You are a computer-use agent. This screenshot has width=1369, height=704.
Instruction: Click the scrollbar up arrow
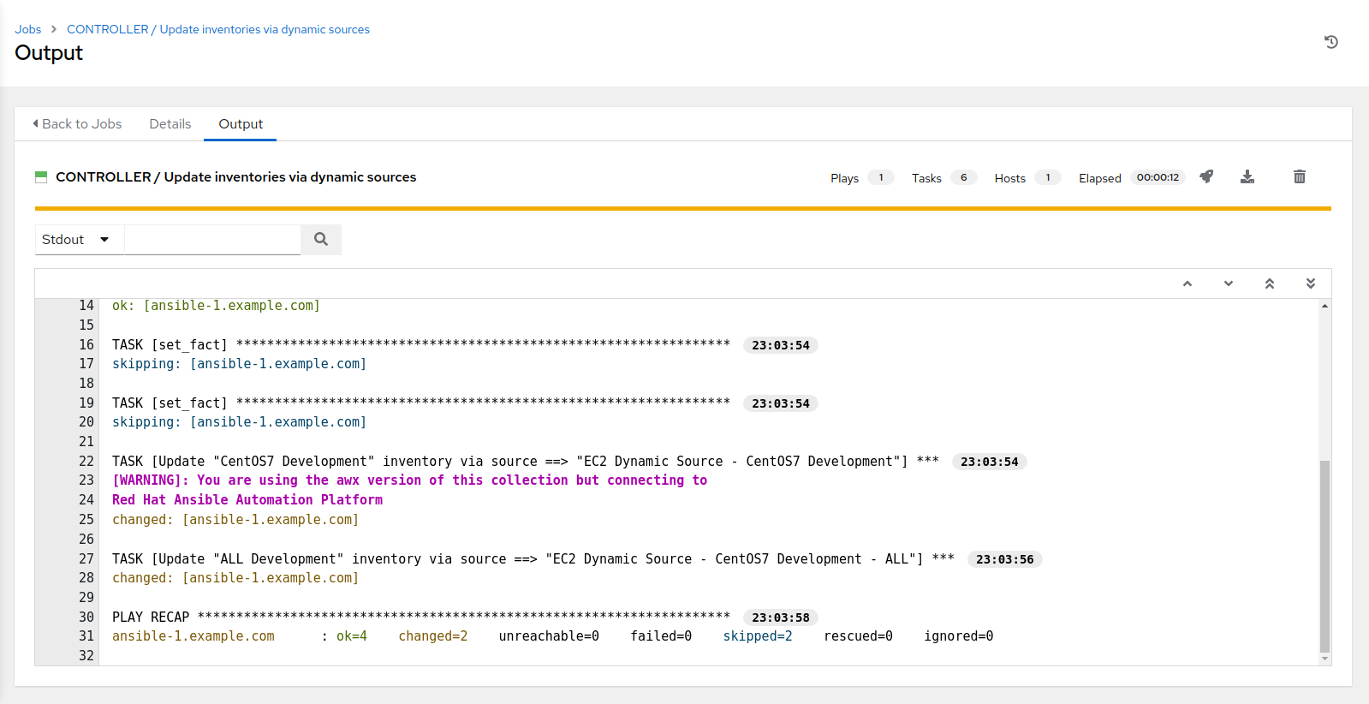(1324, 306)
